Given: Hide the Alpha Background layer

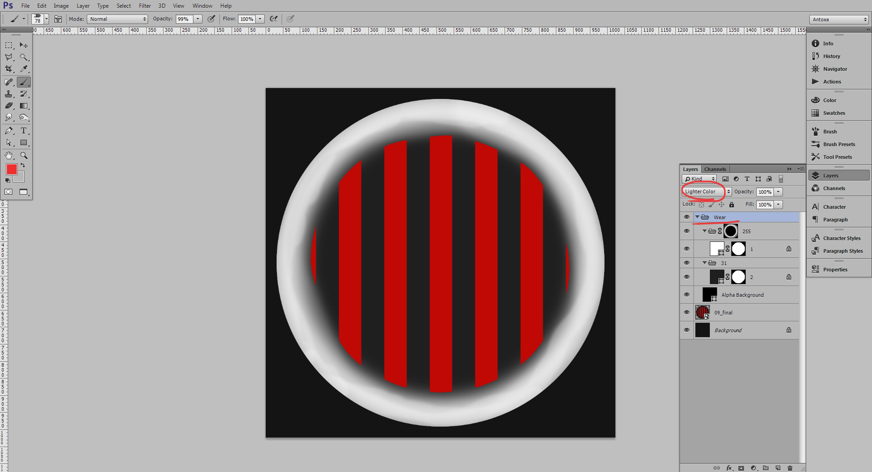Looking at the screenshot, I should click(687, 295).
